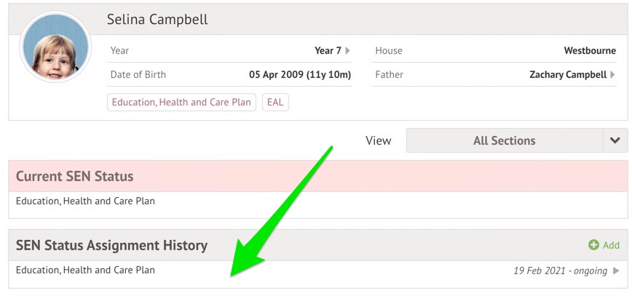Click the Westbourne house value
Screen dimensions: 632x296
pyautogui.click(x=590, y=51)
